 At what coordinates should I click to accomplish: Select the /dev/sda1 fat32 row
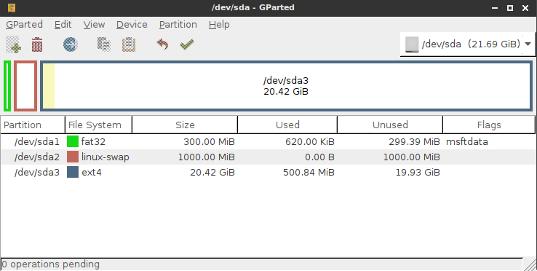click(268, 141)
